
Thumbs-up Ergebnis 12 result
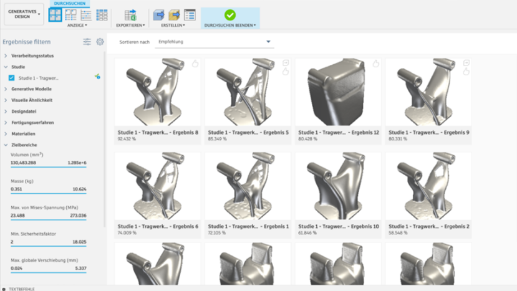(x=376, y=64)
